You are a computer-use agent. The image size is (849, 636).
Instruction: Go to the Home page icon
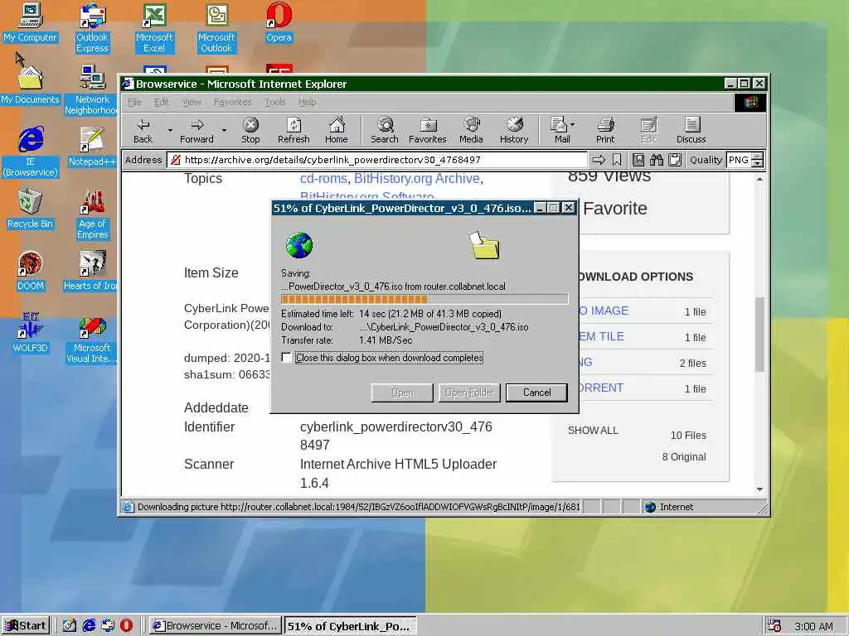point(337,130)
